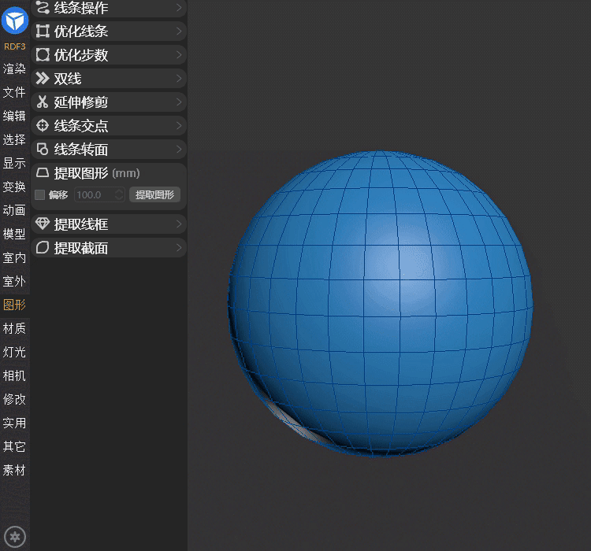This screenshot has width=591, height=551.
Task: Open the 其它 sidebar menu
Action: pyautogui.click(x=14, y=446)
